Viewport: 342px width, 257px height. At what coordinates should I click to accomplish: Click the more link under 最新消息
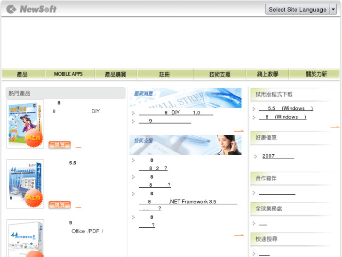239,131
